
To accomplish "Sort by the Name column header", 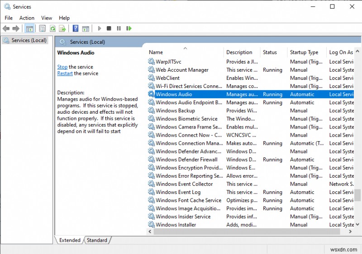I will click(185, 52).
